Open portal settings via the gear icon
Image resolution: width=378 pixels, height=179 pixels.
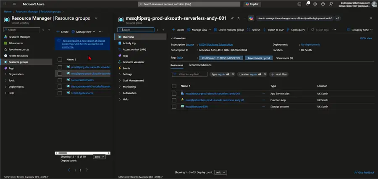(x=315, y=4)
